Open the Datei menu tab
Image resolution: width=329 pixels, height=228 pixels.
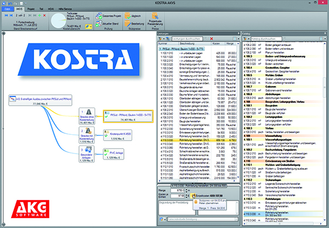pos(7,8)
